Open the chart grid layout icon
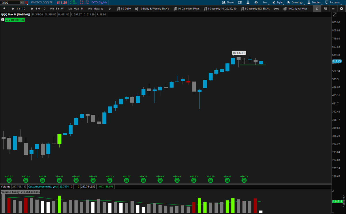Screen dimensions: 346x214 325,9
